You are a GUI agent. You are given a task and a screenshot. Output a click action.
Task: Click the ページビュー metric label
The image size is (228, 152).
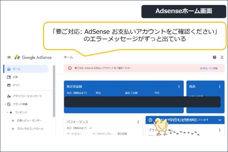(74, 134)
